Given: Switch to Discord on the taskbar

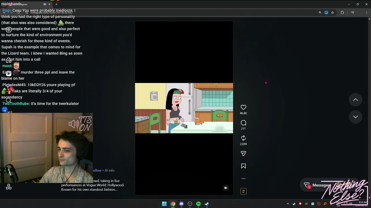Looking at the screenshot, I should pyautogui.click(x=181, y=204).
